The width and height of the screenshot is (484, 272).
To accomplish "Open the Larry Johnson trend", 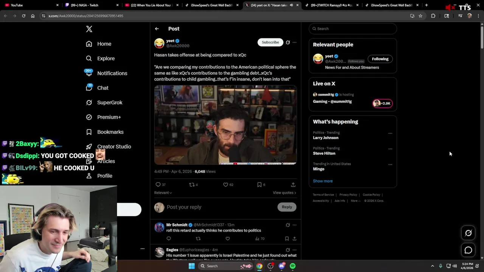I will [x=326, y=138].
